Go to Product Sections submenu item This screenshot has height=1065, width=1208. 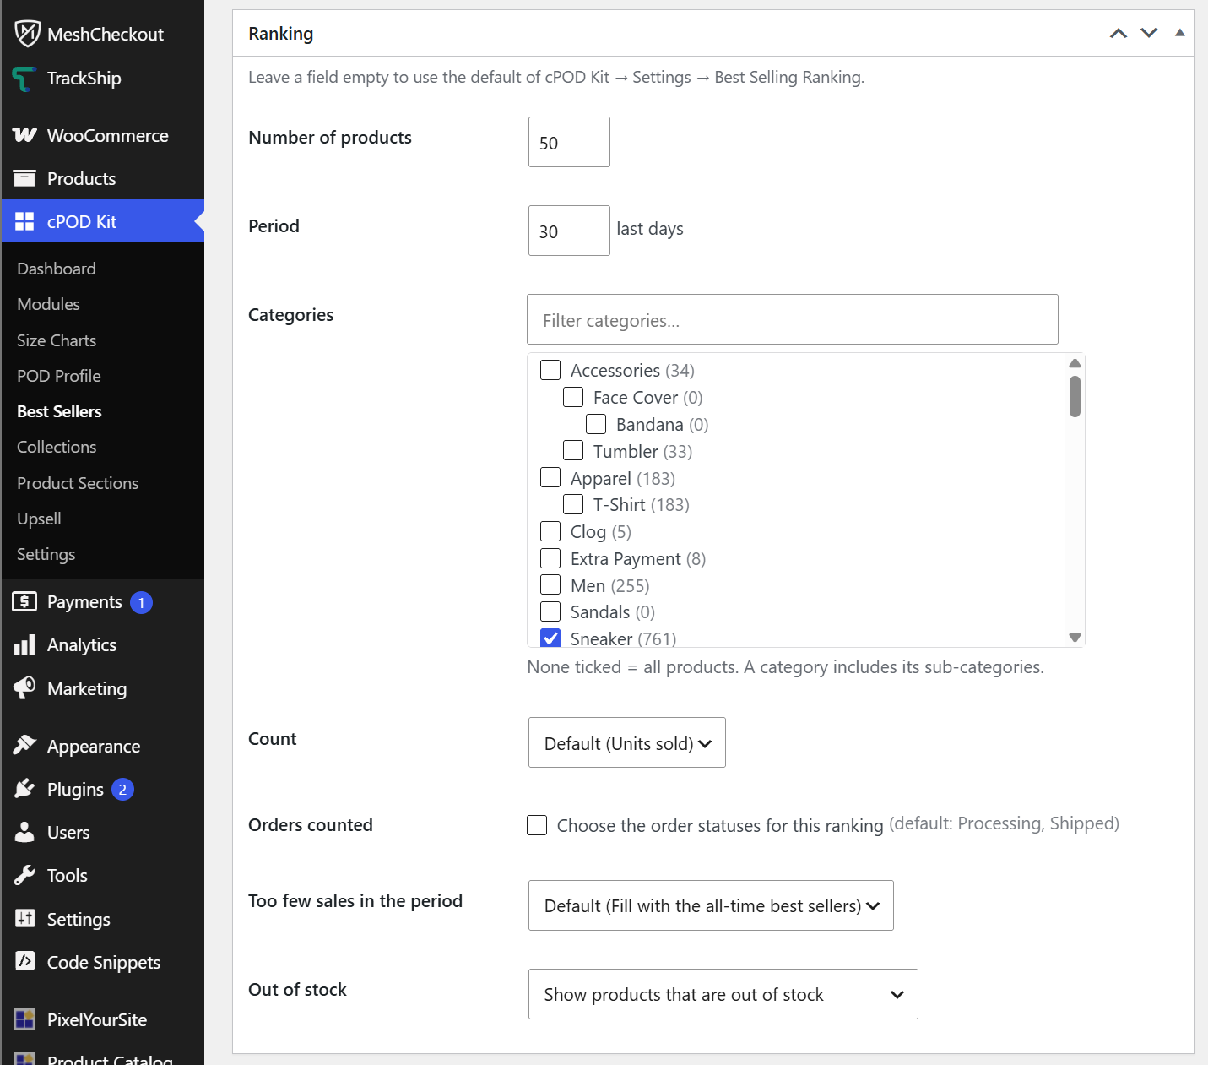(x=78, y=483)
